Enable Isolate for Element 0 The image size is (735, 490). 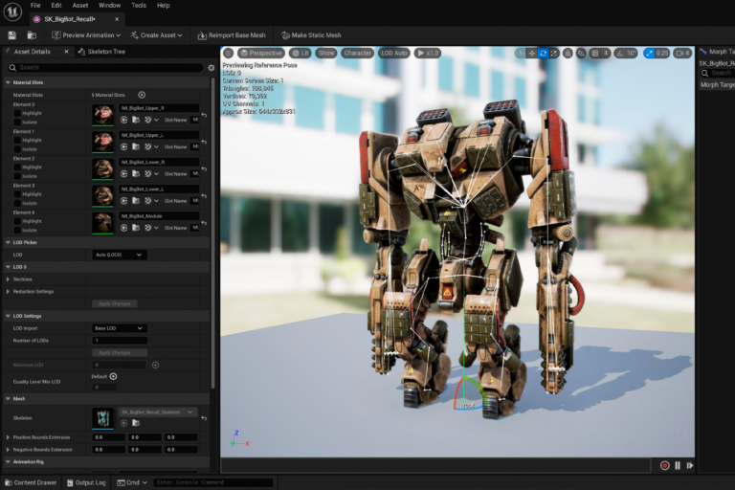click(x=17, y=122)
